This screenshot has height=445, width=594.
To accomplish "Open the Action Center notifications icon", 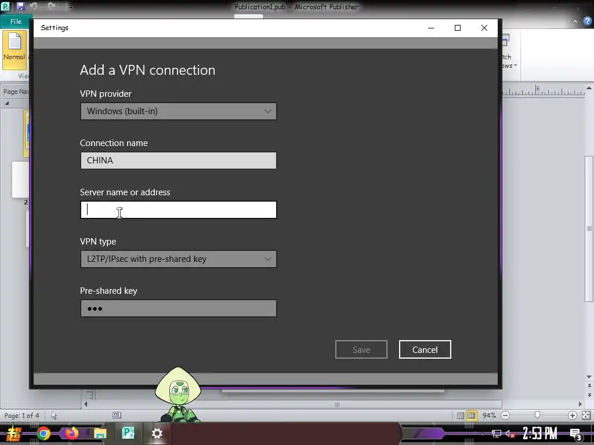I will [576, 435].
